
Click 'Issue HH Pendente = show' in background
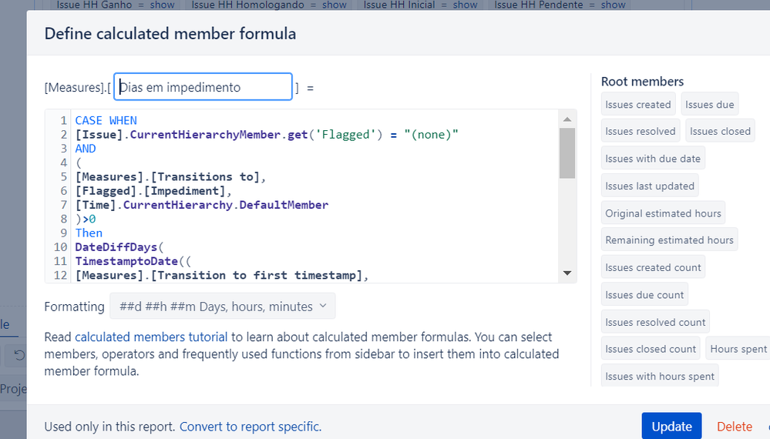coord(560,5)
